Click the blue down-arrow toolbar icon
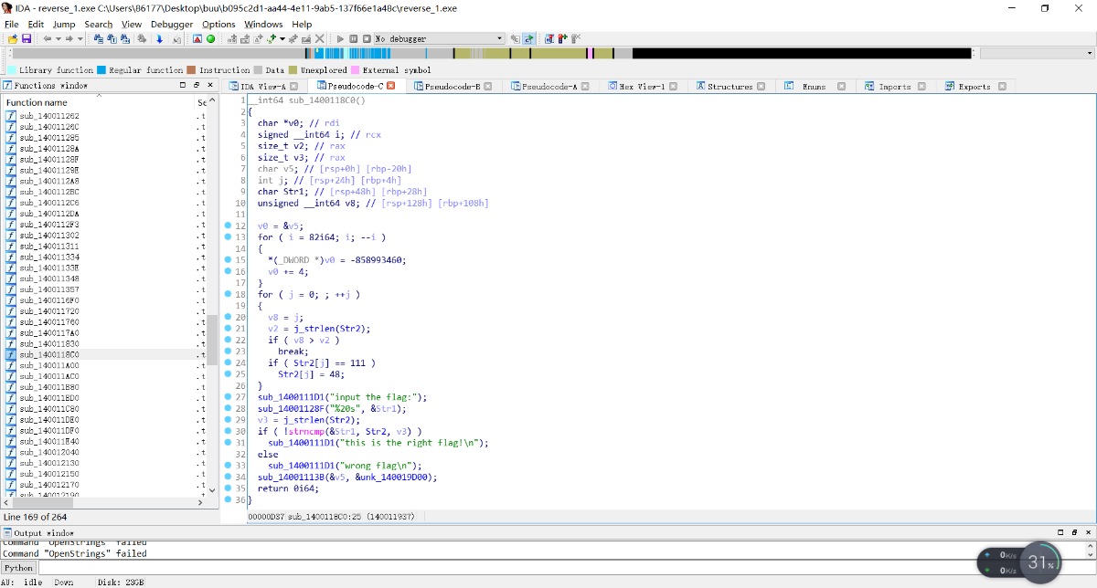This screenshot has width=1097, height=588. pos(159,39)
